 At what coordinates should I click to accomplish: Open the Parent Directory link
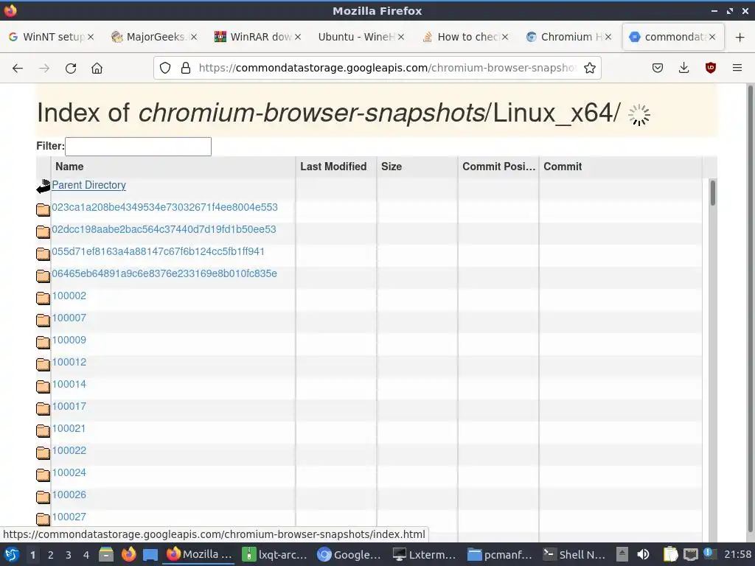88,185
